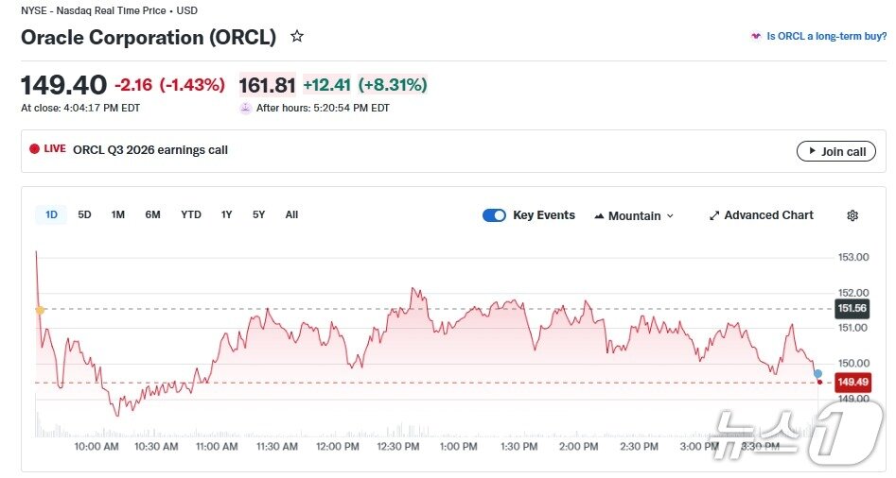Image resolution: width=896 pixels, height=478 pixels.
Task: Click the ORCL Q3 2026 earnings call title
Action: (x=150, y=149)
